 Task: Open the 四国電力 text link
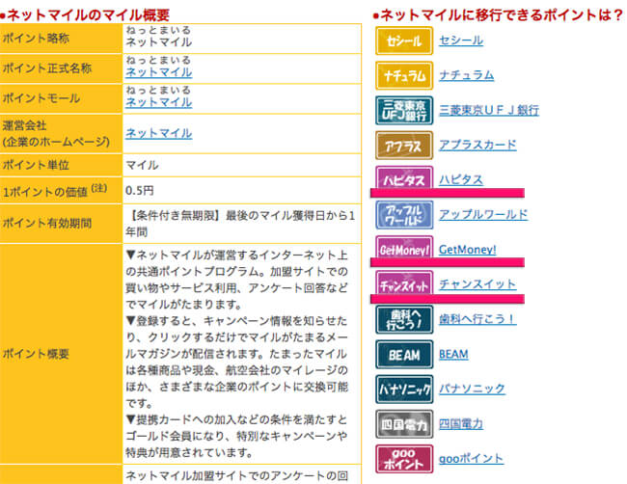(x=461, y=423)
